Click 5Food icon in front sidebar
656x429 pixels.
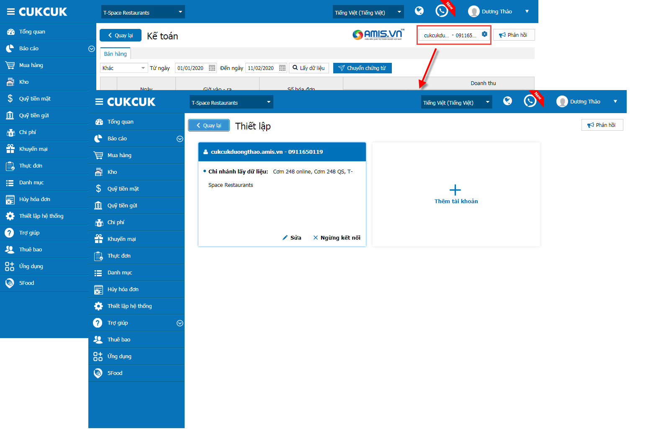click(98, 373)
